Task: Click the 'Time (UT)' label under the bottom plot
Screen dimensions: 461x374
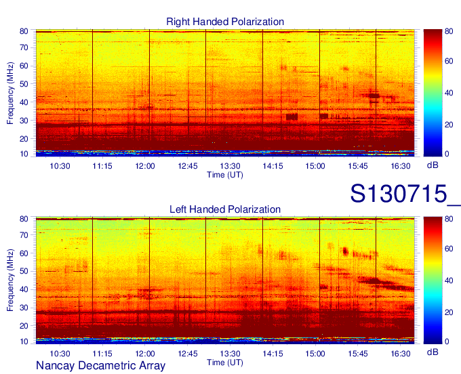Action: point(225,362)
